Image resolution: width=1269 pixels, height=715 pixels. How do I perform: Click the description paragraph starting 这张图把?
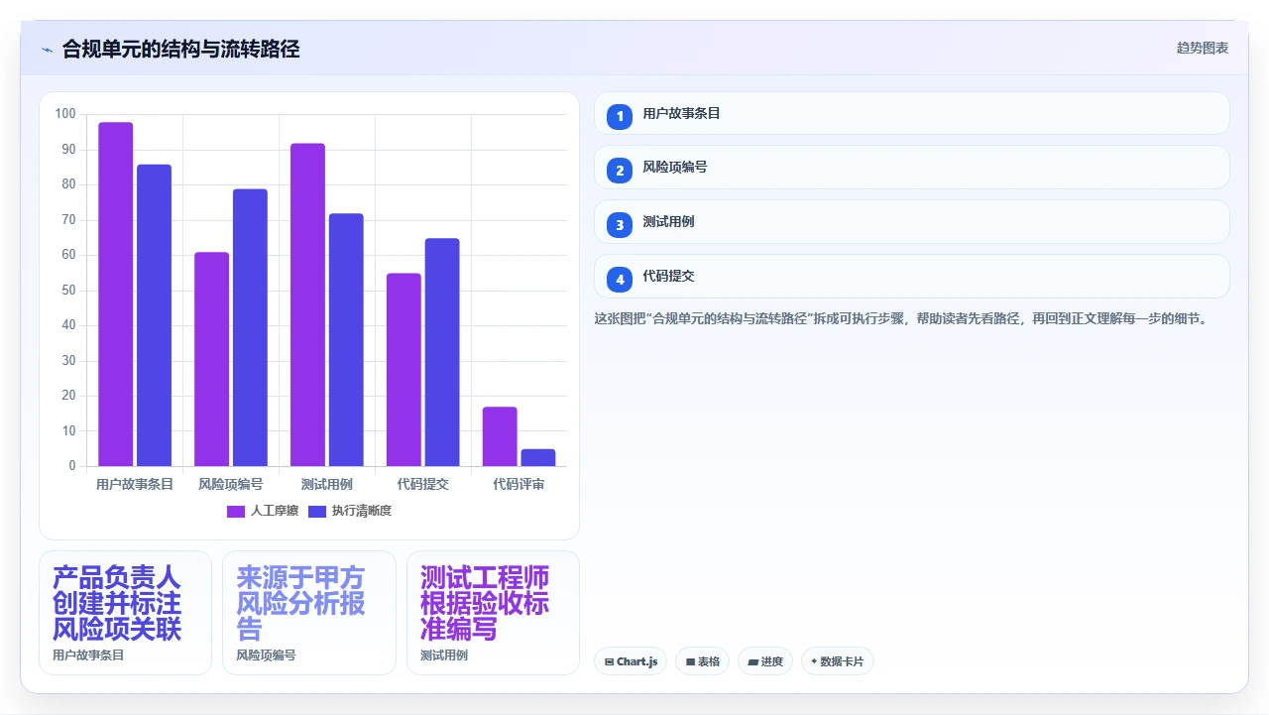900,319
